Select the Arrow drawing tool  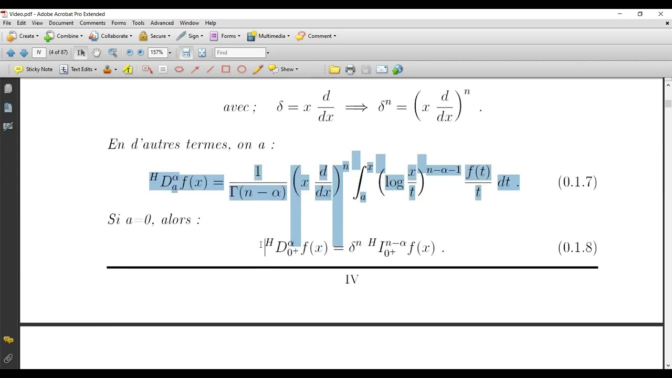(195, 69)
